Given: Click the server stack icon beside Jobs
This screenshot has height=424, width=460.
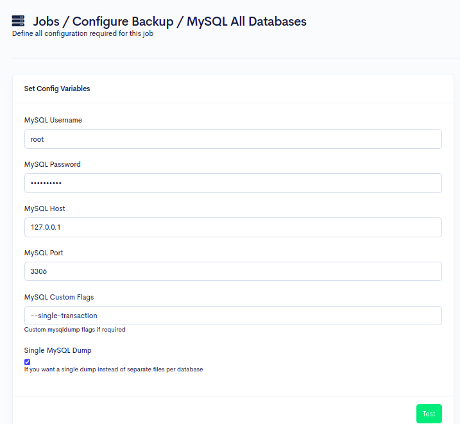Looking at the screenshot, I should pos(18,21).
